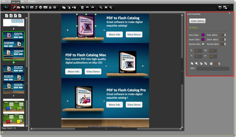Click the Paste clipboard icon

click(x=69, y=7)
